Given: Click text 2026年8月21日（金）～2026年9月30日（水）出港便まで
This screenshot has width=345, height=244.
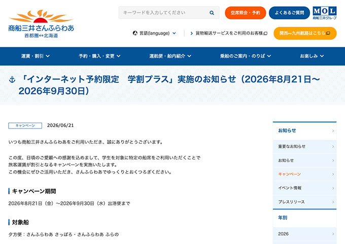Looking at the screenshot, I should click(x=70, y=203).
